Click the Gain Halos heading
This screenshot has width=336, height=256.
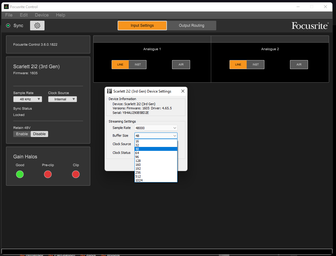pos(25,157)
